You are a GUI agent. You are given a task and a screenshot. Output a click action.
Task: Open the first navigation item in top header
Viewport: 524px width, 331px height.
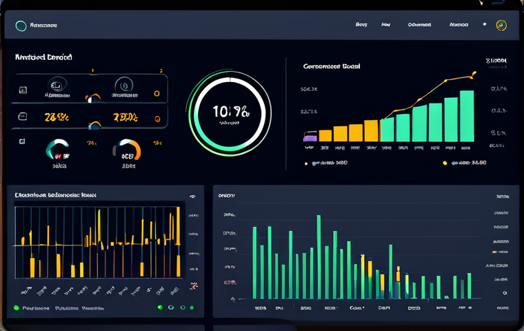pyautogui.click(x=361, y=25)
